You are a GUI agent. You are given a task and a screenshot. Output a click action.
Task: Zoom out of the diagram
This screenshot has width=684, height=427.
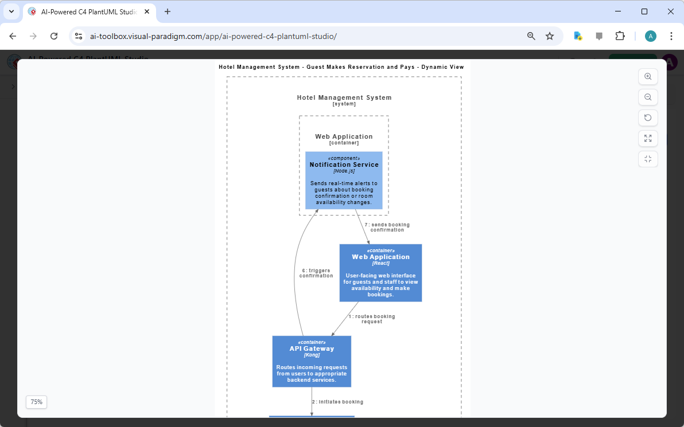click(648, 97)
